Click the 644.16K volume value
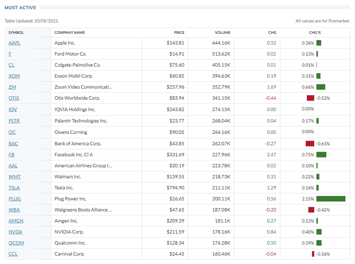This screenshot has height=264, width=355. pos(221,43)
